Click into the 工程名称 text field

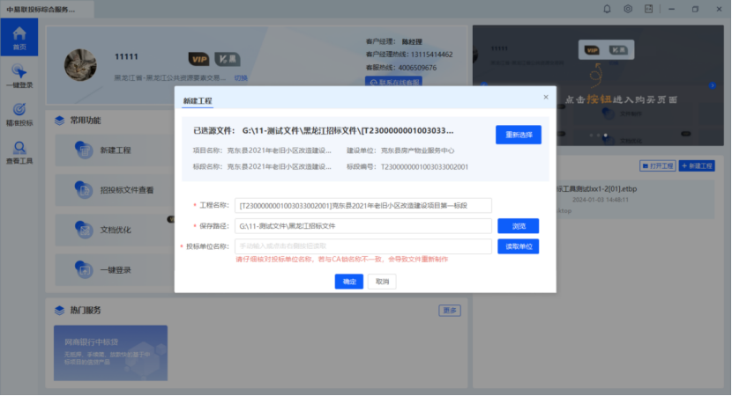click(x=362, y=205)
